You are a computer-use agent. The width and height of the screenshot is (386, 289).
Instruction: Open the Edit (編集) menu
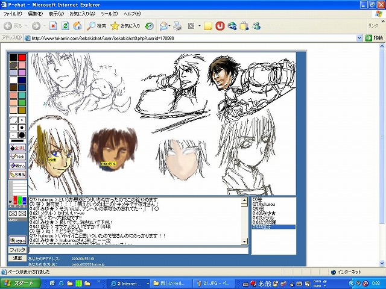pyautogui.click(x=36, y=14)
